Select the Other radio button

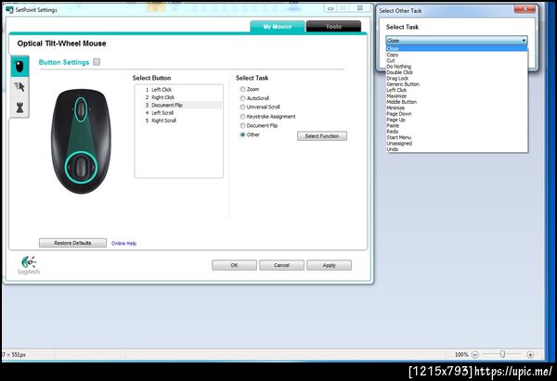pos(242,134)
